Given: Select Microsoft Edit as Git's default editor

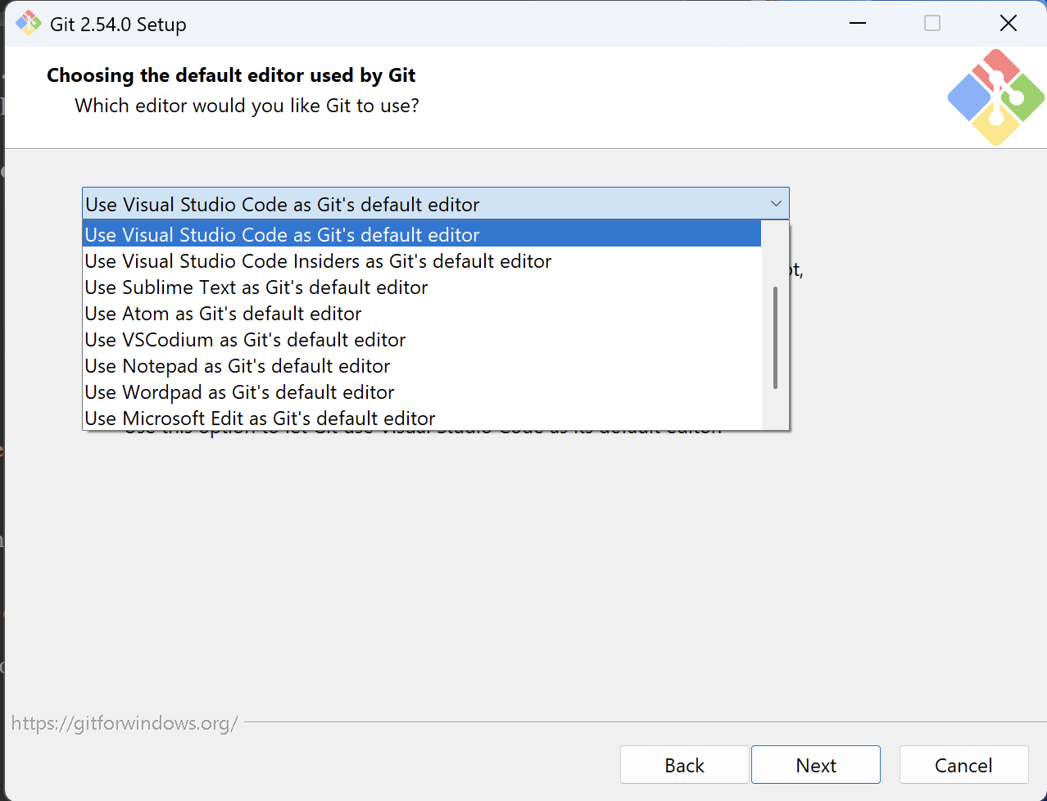Looking at the screenshot, I should pos(258,418).
